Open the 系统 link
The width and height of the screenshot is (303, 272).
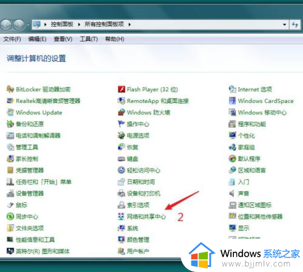click(133, 228)
